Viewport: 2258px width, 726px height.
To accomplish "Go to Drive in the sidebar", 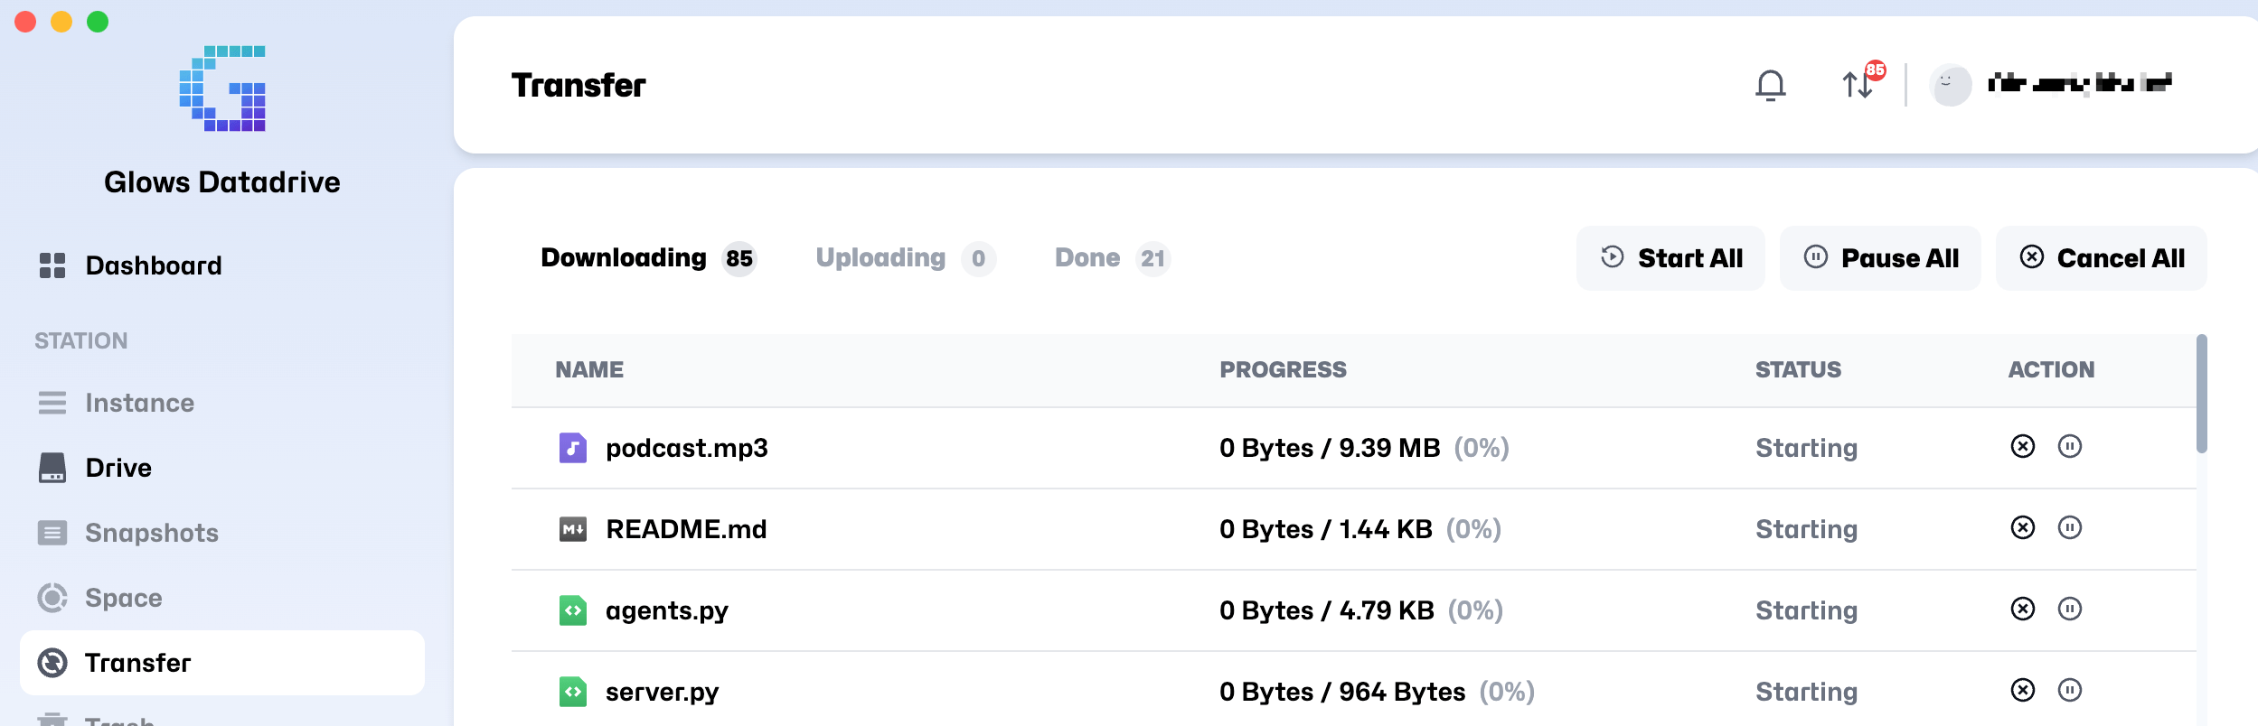I will pyautogui.click(x=118, y=468).
